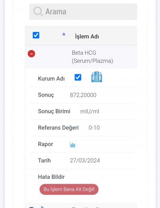Click the reference value 0-10
The height and width of the screenshot is (208, 160).
tap(94, 128)
